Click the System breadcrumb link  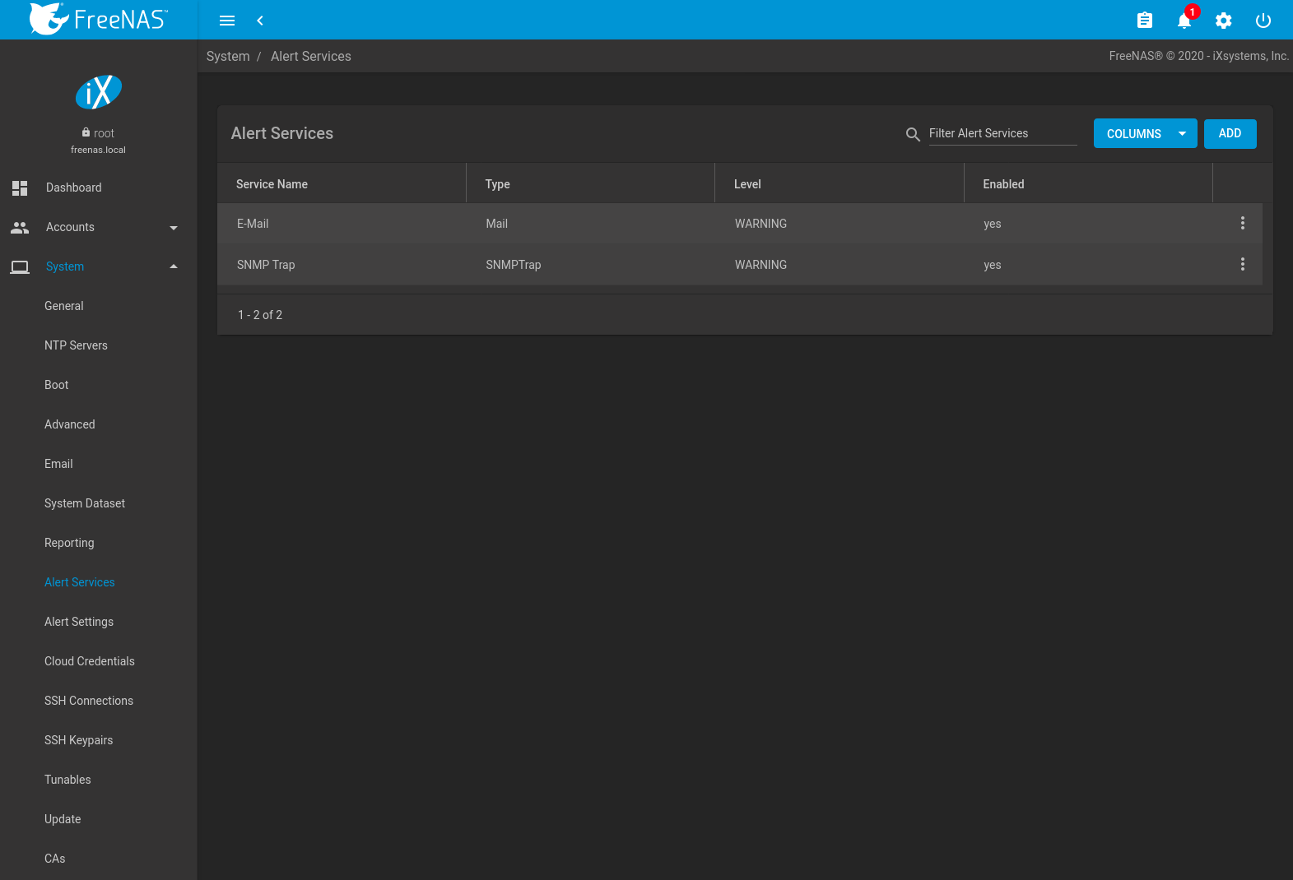(228, 56)
